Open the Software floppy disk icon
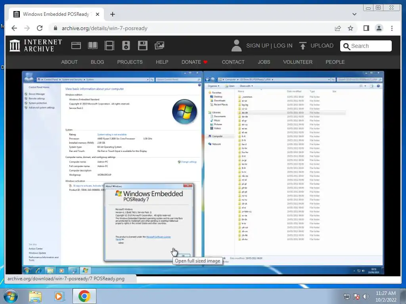The image size is (406, 304). pos(143,46)
